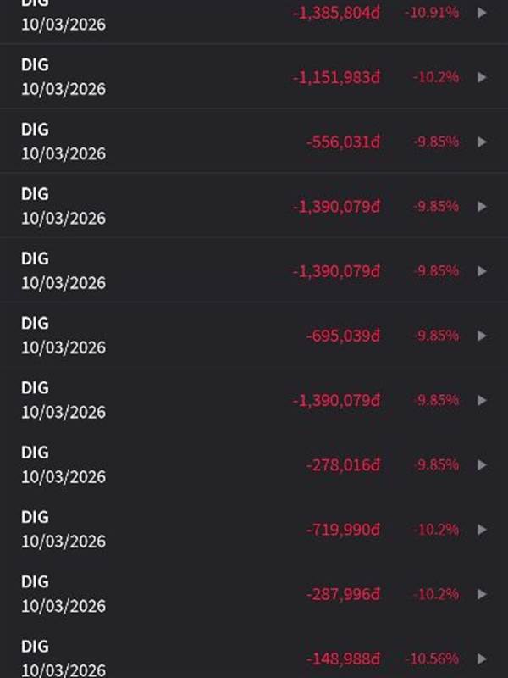
Task: Select the -10.56% percentage value
Action: coord(434,659)
